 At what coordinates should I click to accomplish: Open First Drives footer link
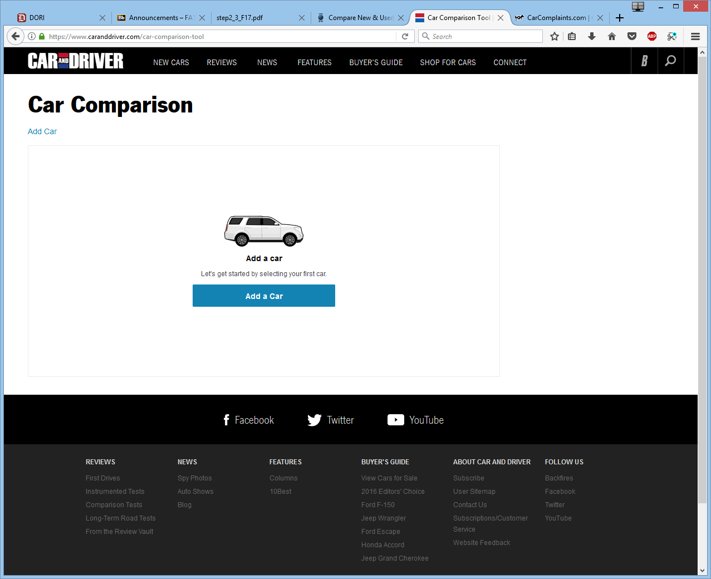102,478
